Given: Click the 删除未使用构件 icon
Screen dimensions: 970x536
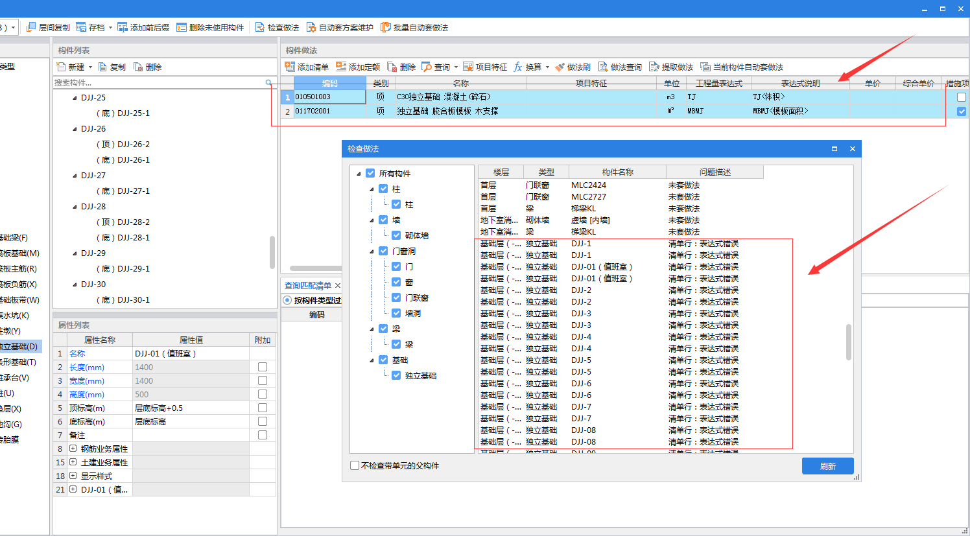Looking at the screenshot, I should (x=182, y=27).
